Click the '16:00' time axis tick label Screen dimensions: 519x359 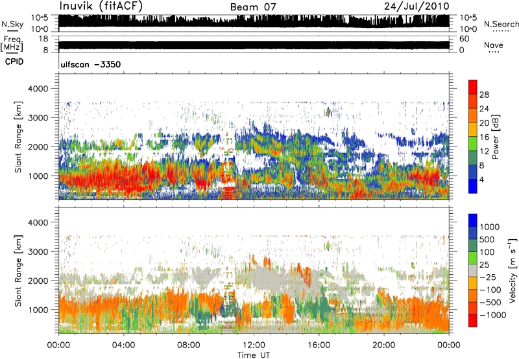coord(319,345)
